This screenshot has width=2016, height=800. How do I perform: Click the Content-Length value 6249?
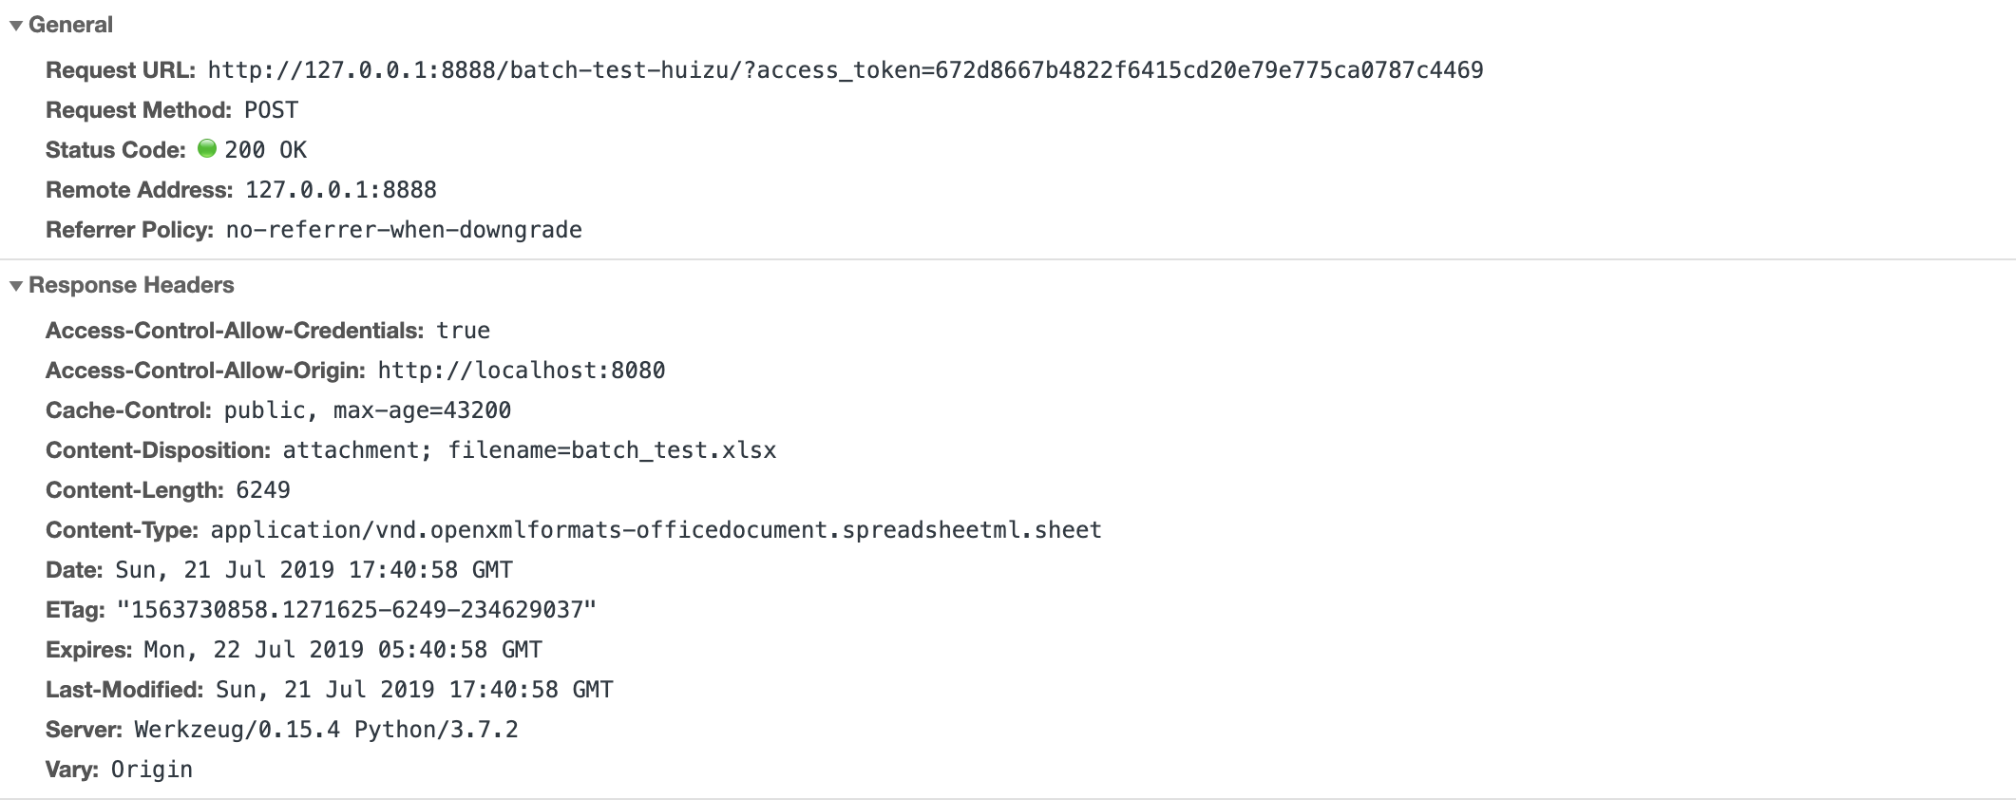[263, 490]
